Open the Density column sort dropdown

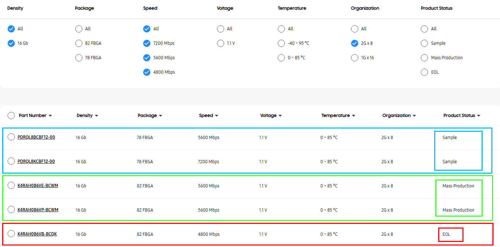click(97, 116)
